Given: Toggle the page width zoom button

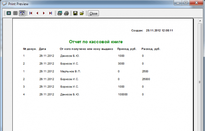Looking at the screenshot, I should pos(22,13).
